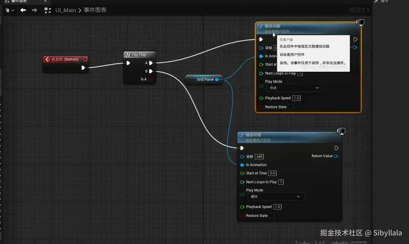Viewport: 409px width, 244px height.
Task: Click the lower 播放动画 exec input pin
Action: click(x=242, y=148)
